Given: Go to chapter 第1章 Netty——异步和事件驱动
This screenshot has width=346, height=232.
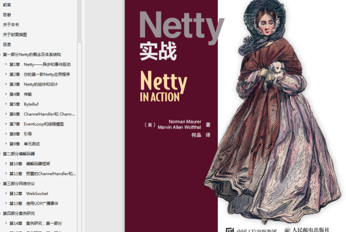Looking at the screenshot, I should [40, 64].
